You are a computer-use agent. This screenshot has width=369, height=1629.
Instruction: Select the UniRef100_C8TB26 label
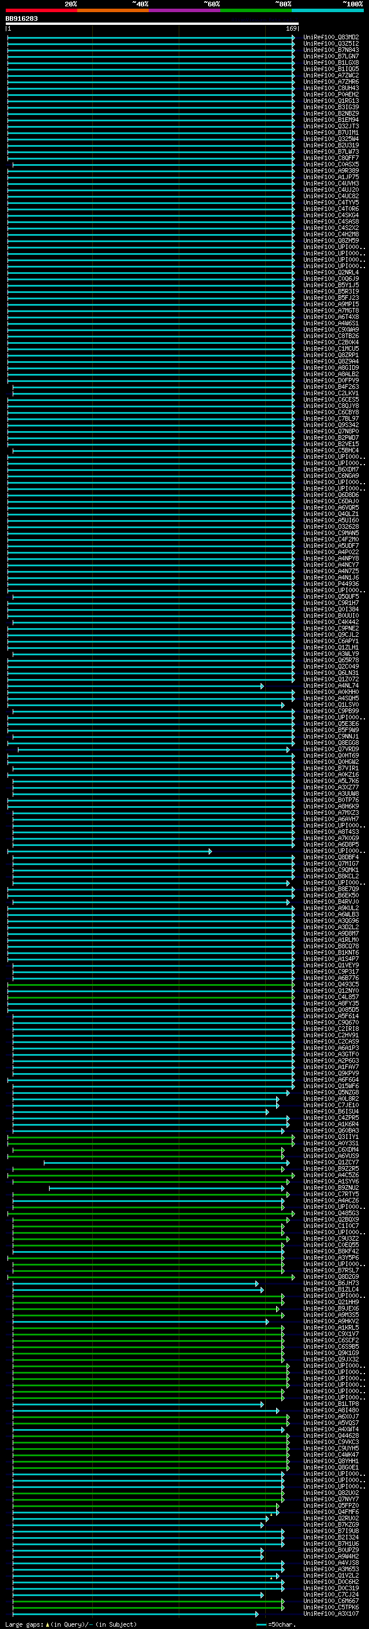click(331, 336)
